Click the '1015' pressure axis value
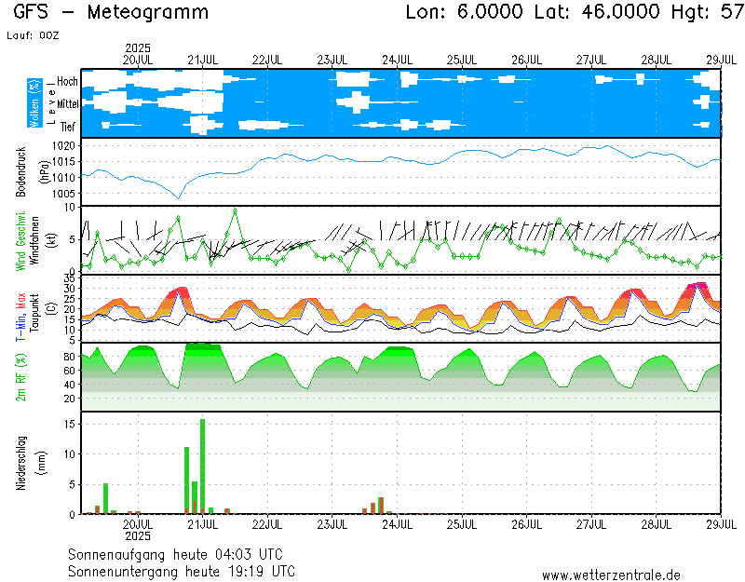Screen dimensions: 745x582 pyautogui.click(x=63, y=161)
